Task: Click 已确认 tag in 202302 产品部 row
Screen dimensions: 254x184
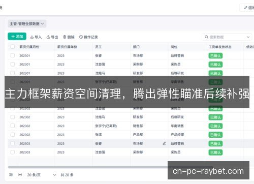Action: tap(215, 135)
